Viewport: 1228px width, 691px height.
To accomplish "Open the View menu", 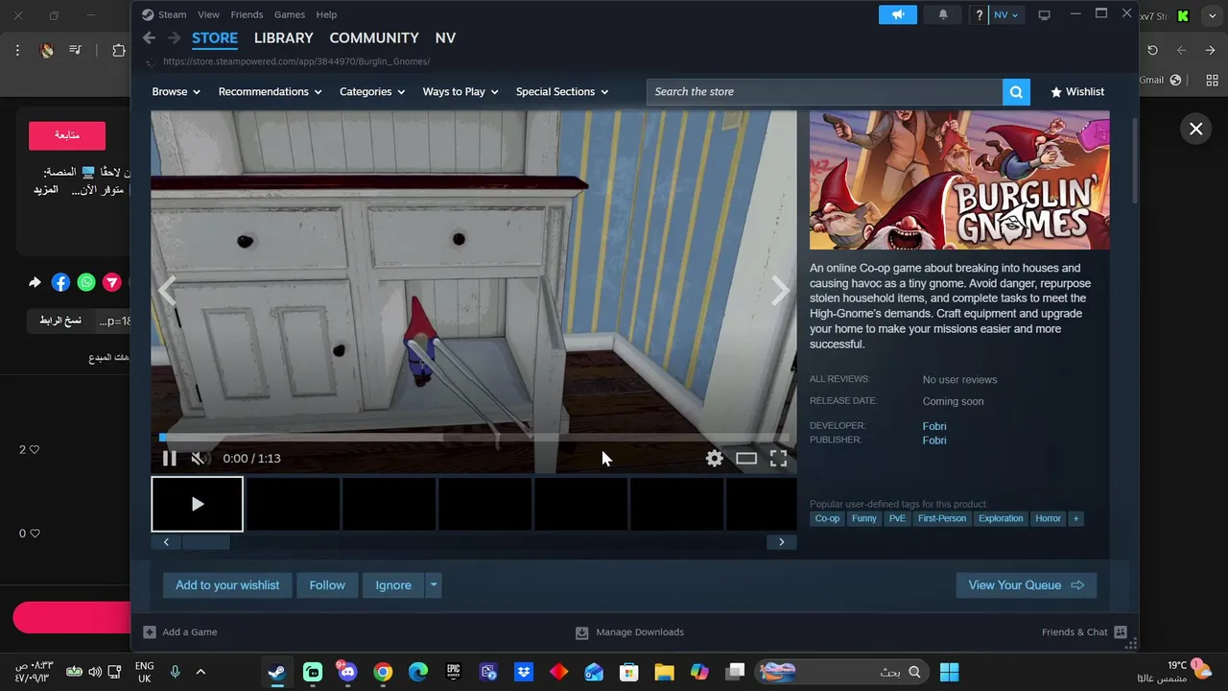I will (208, 14).
